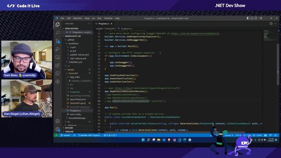Click the Windows Start button on the taskbar
Viewport: 281px width, 158px height.
point(143,140)
